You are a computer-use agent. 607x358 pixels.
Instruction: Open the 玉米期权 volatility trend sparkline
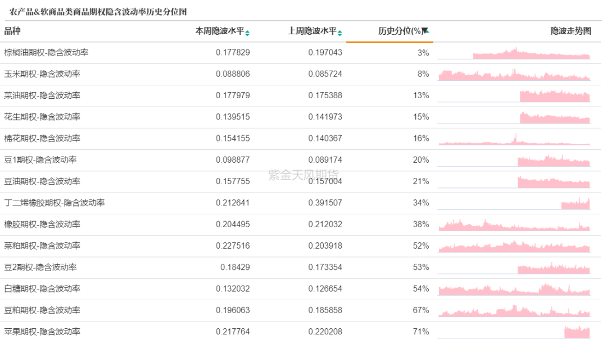(x=514, y=74)
